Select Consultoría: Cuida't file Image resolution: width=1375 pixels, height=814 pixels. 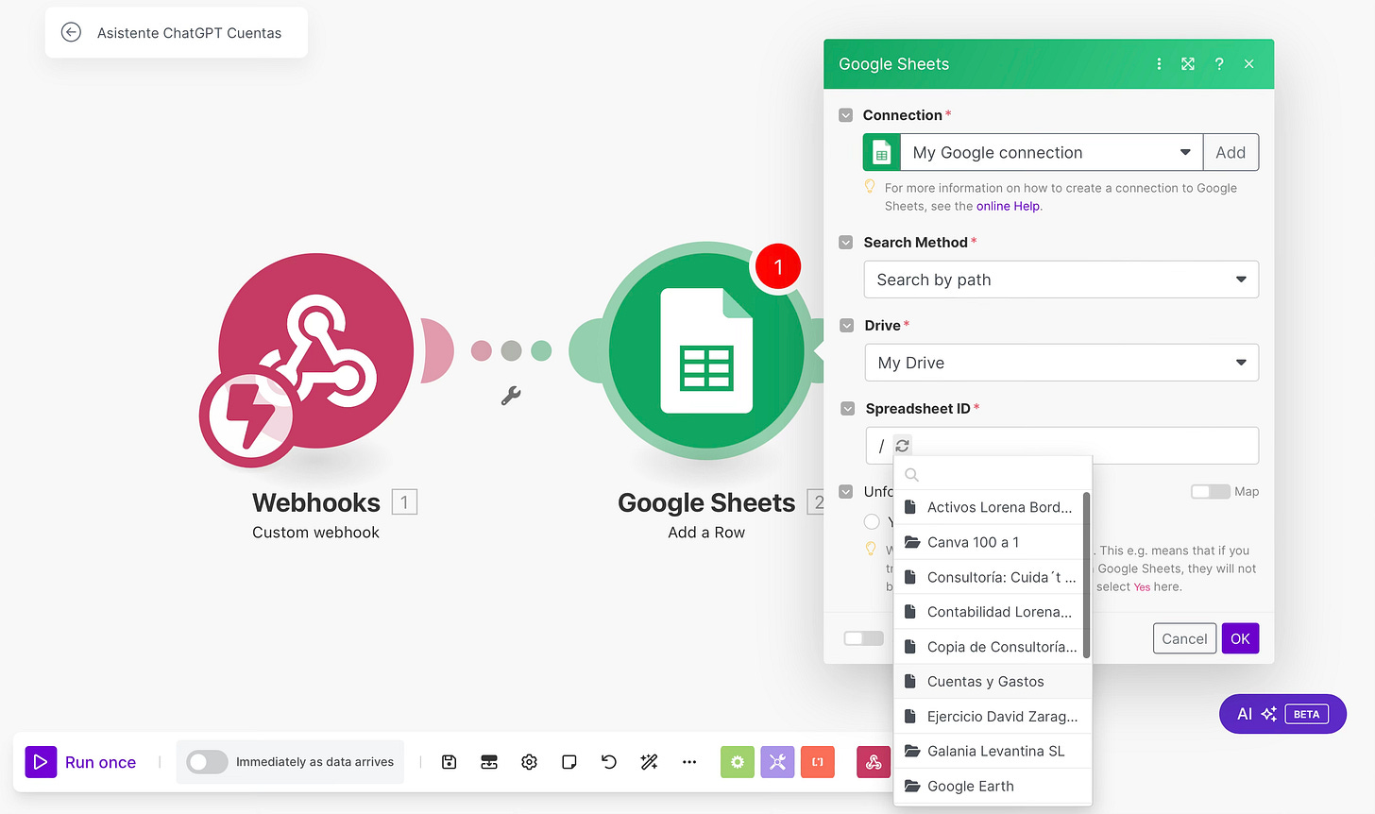(989, 577)
